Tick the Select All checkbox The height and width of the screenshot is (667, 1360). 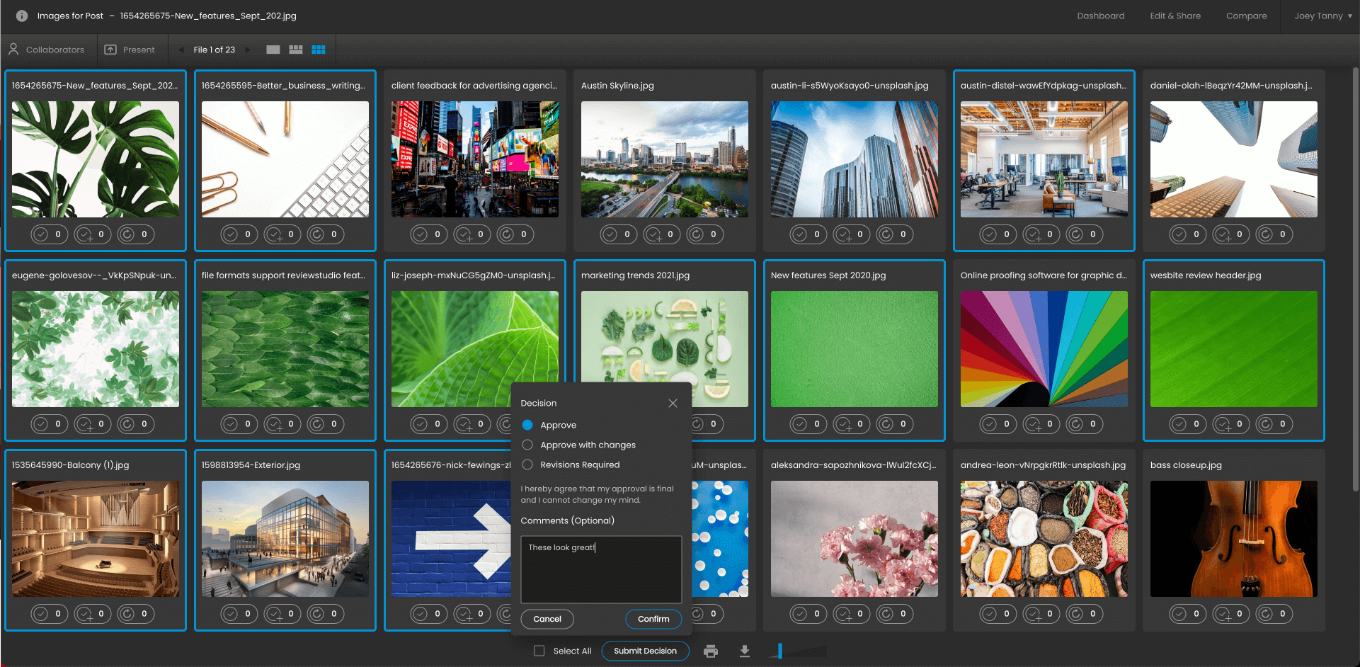click(x=539, y=651)
